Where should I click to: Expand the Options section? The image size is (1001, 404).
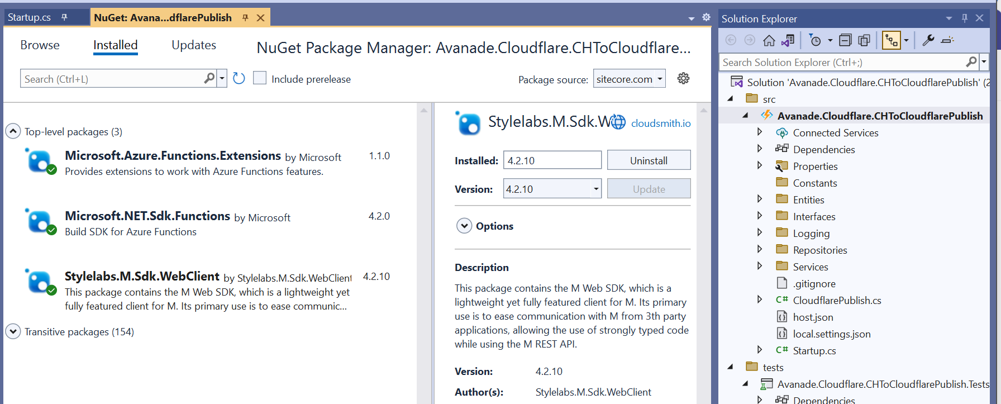(x=464, y=226)
